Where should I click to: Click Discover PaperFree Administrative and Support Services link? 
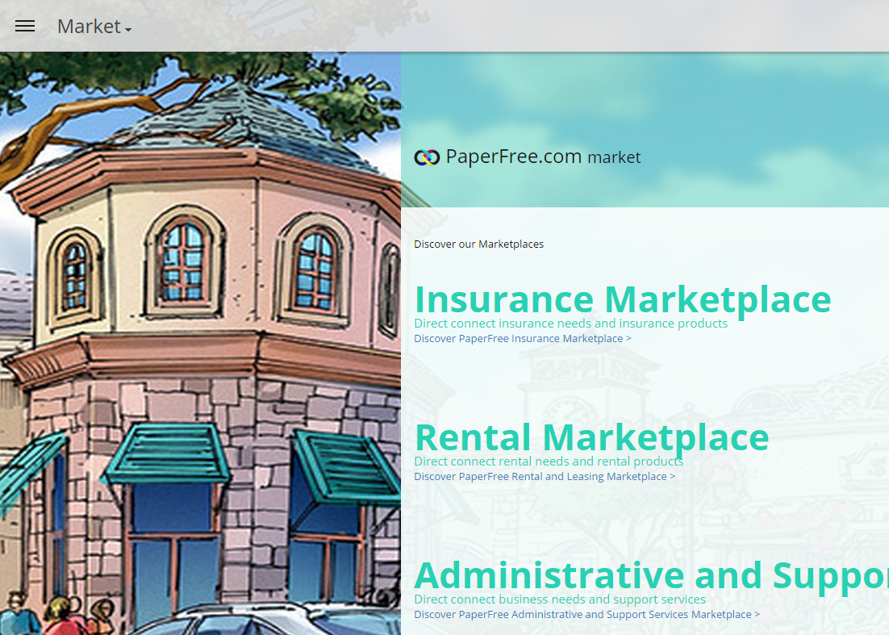tap(586, 615)
